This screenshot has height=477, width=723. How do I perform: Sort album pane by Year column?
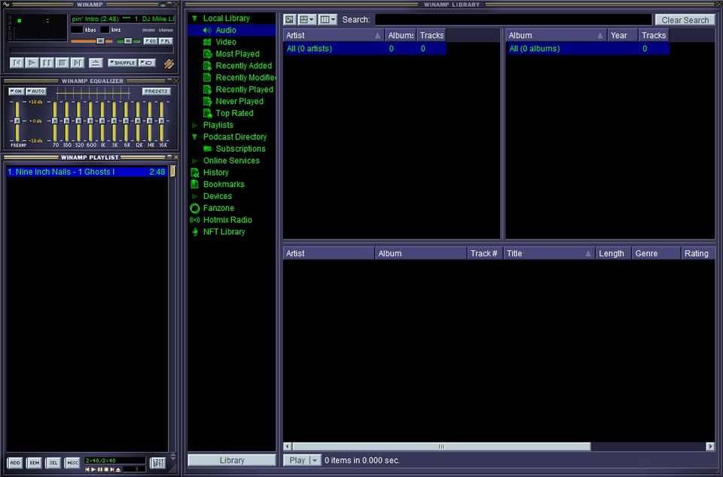click(x=623, y=35)
